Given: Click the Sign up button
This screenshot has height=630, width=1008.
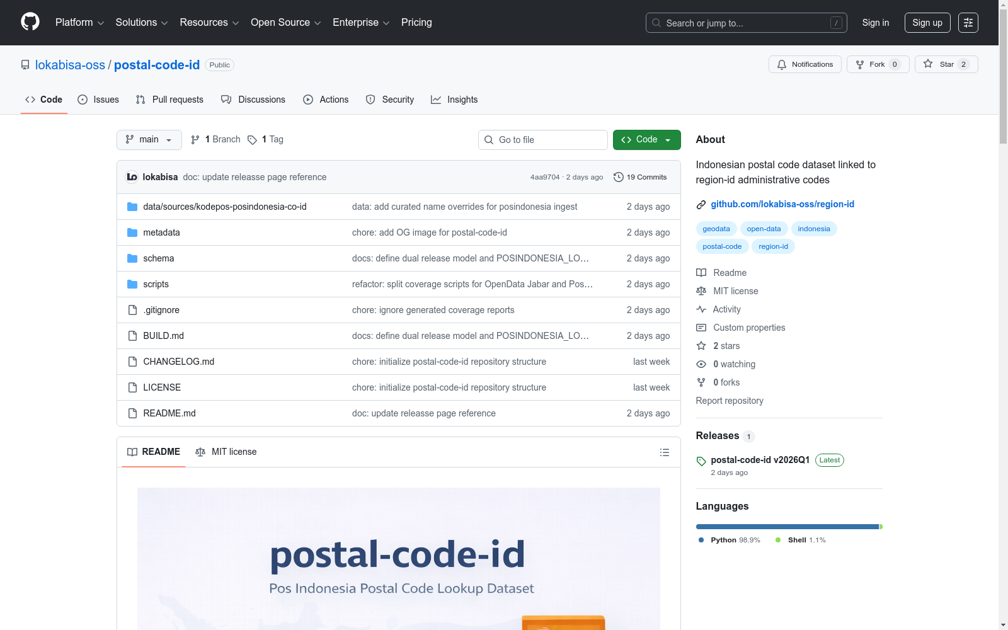Looking at the screenshot, I should tap(927, 23).
